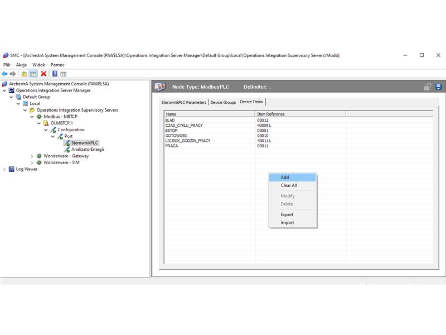446x335 pixels.
Task: Click the Operations Integration Server Manager tree icon
Action: [x=11, y=90]
